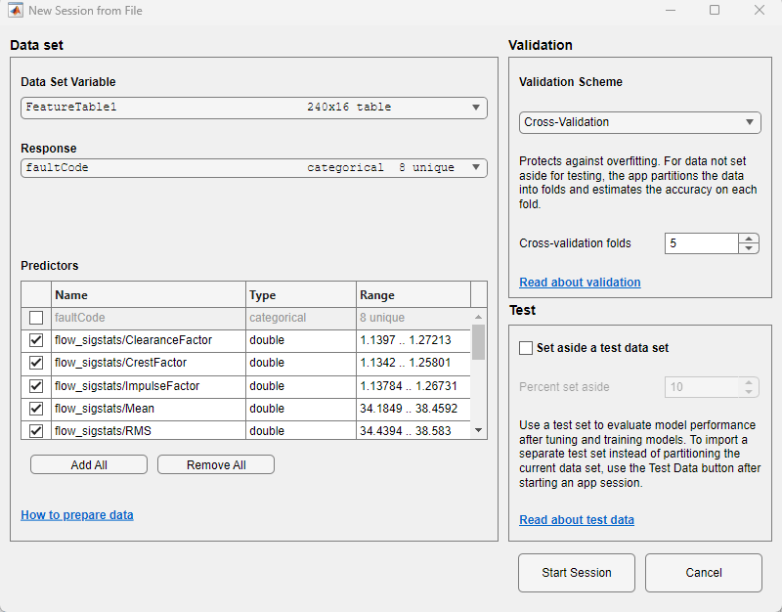Uncheck flow_sigstats/ClearanceFactor predictor
Image resolution: width=782 pixels, height=612 pixels.
click(x=36, y=340)
